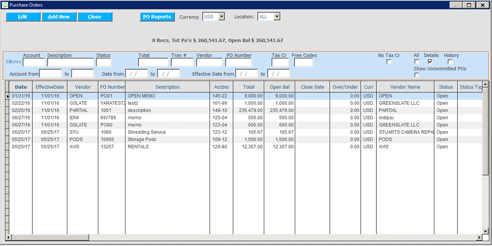Click the horizontal scroll left arrow
This screenshot has width=492, height=246.
pos(8,237)
